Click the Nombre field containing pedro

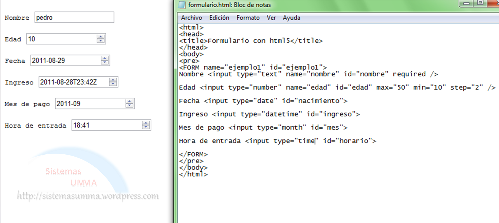point(74,17)
